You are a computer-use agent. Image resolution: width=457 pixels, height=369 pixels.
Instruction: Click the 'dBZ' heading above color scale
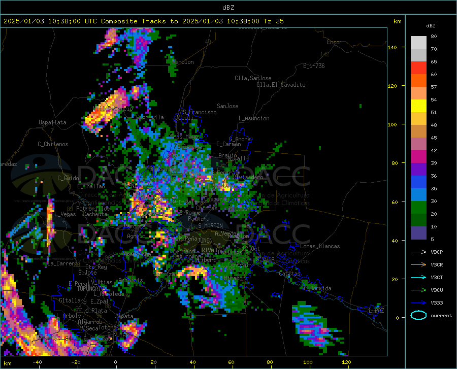coord(431,25)
